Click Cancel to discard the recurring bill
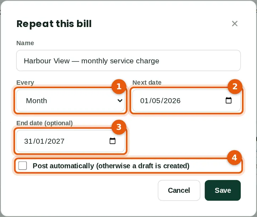 179,190
